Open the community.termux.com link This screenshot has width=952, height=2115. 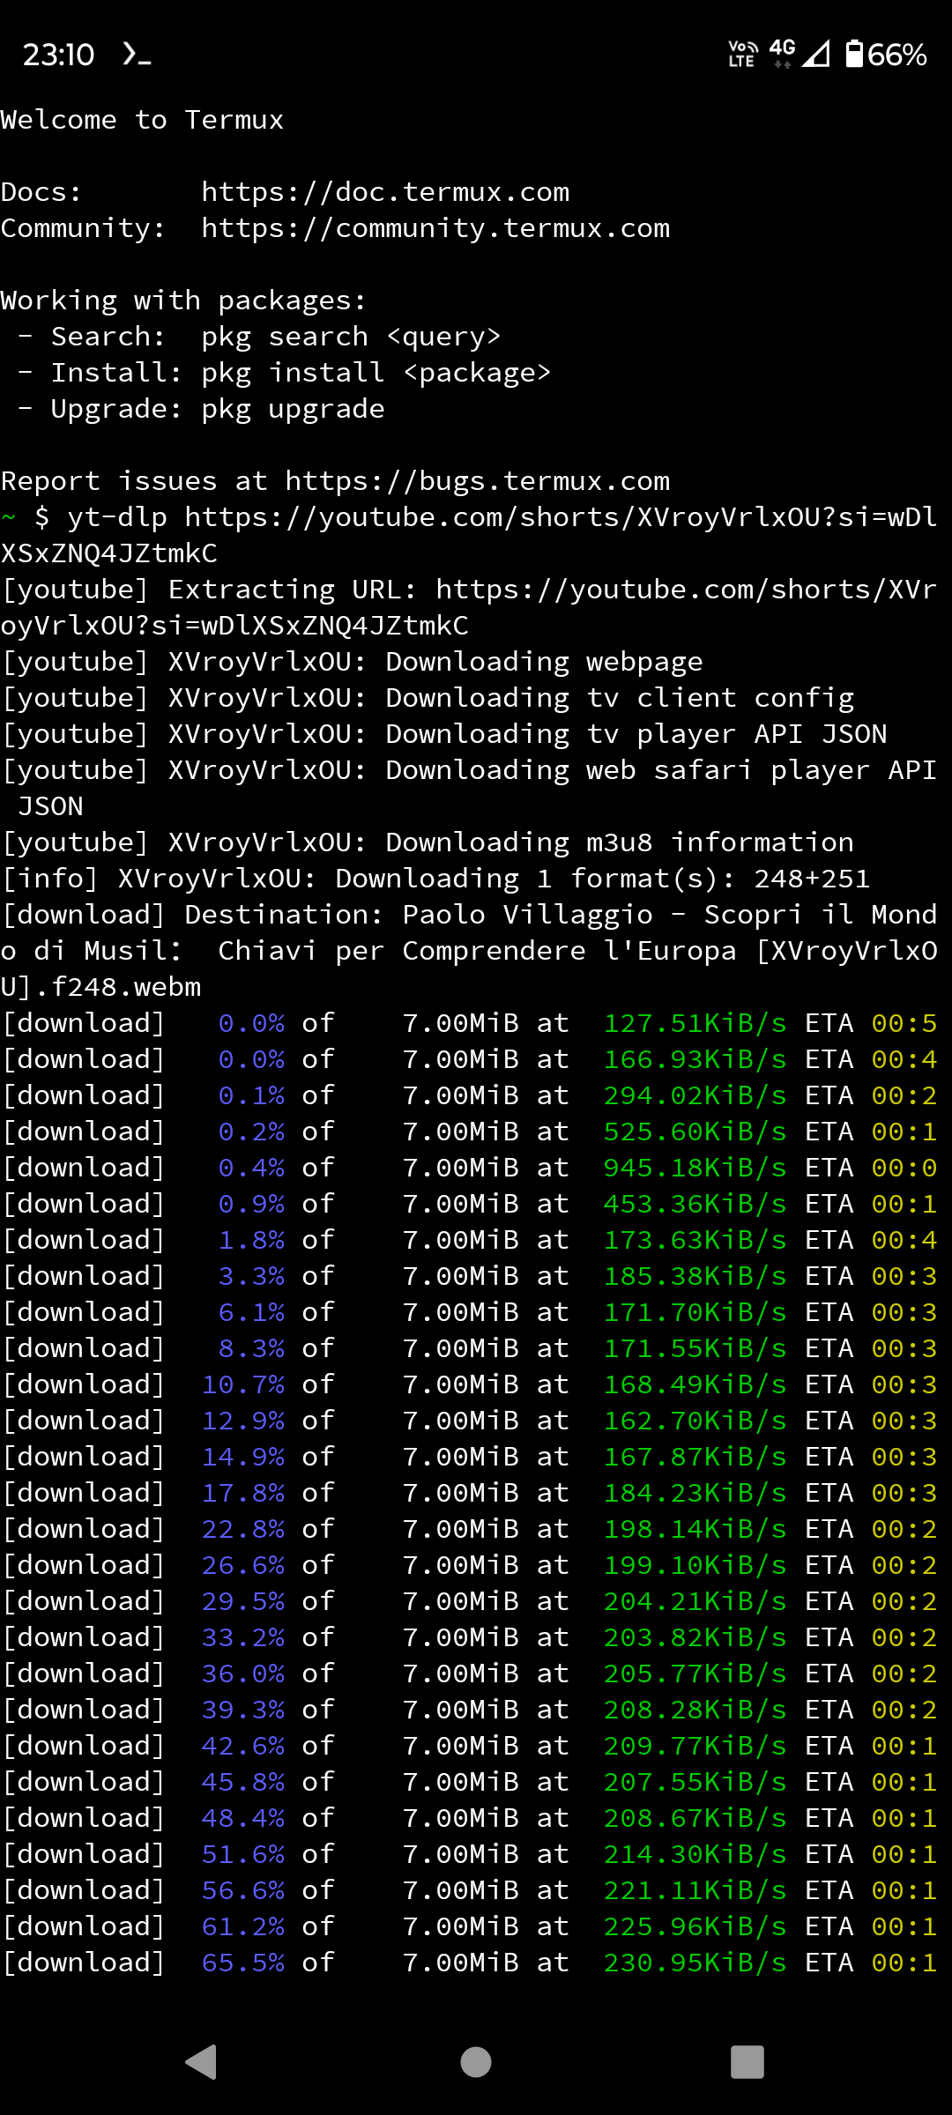(x=435, y=228)
